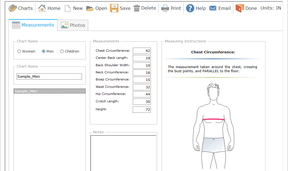Save chart using floppy disk icon
The width and height of the screenshot is (288, 171).
(114, 8)
